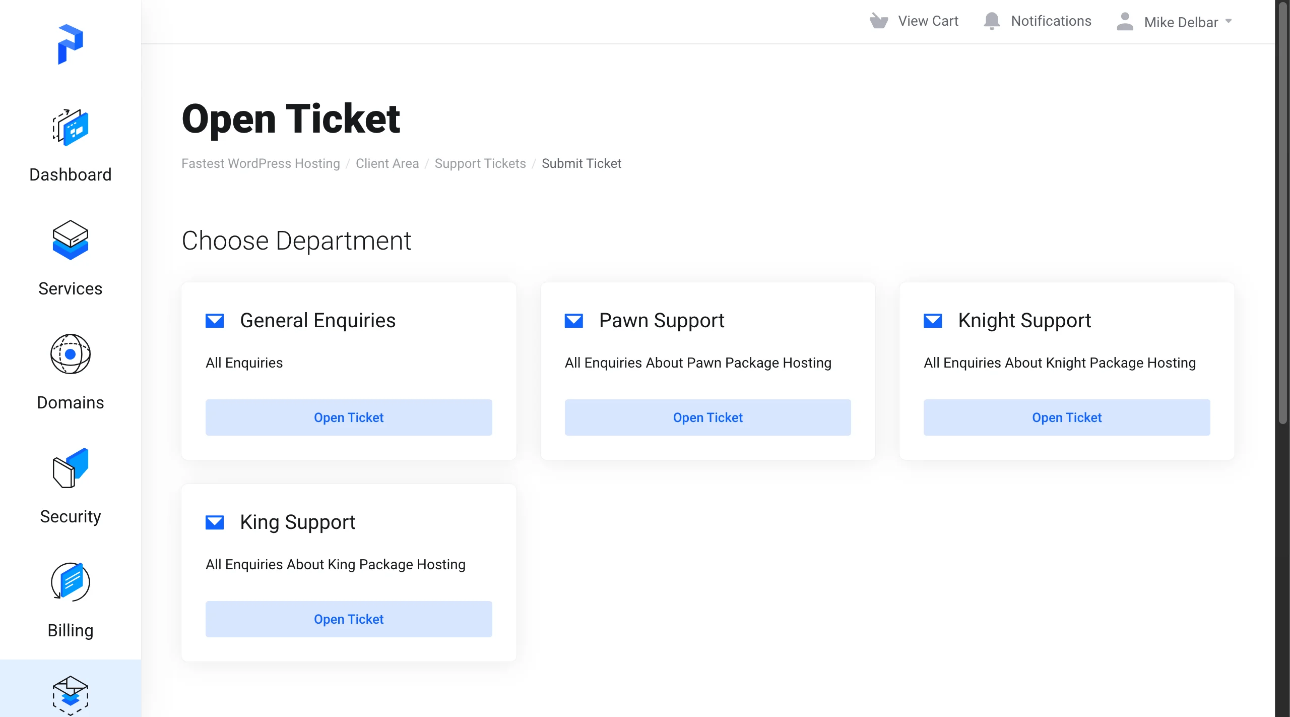The width and height of the screenshot is (1290, 717).
Task: Navigate to the Support Tickets breadcrumb
Action: 480,163
